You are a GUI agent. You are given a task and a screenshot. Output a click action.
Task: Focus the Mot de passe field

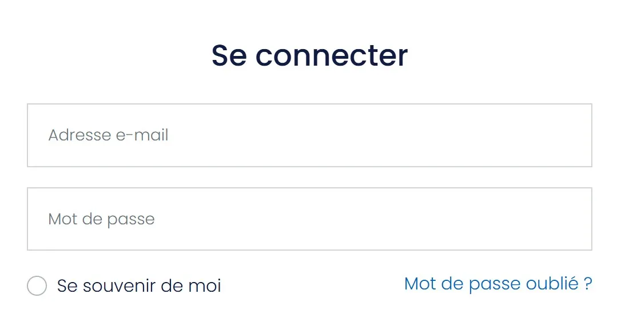pyautogui.click(x=309, y=219)
